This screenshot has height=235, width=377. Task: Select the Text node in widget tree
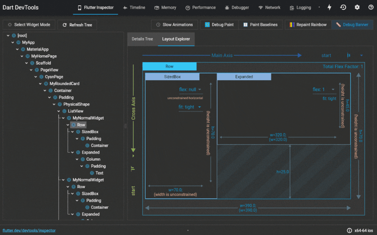tap(99, 173)
